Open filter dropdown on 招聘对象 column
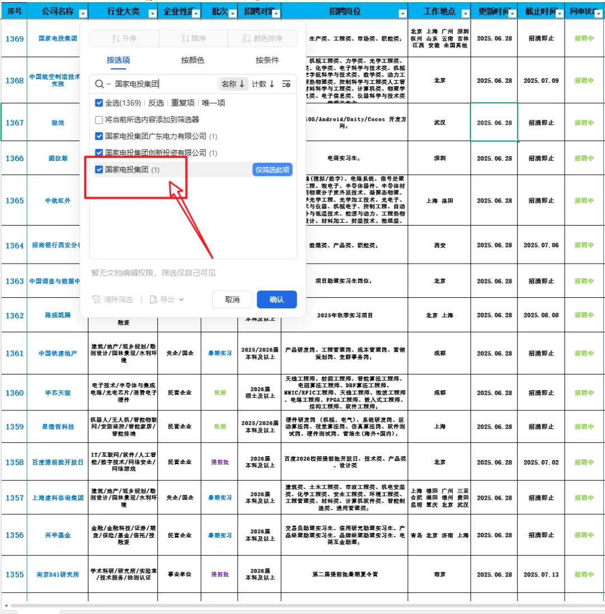The height and width of the screenshot is (614, 605). 276,13
